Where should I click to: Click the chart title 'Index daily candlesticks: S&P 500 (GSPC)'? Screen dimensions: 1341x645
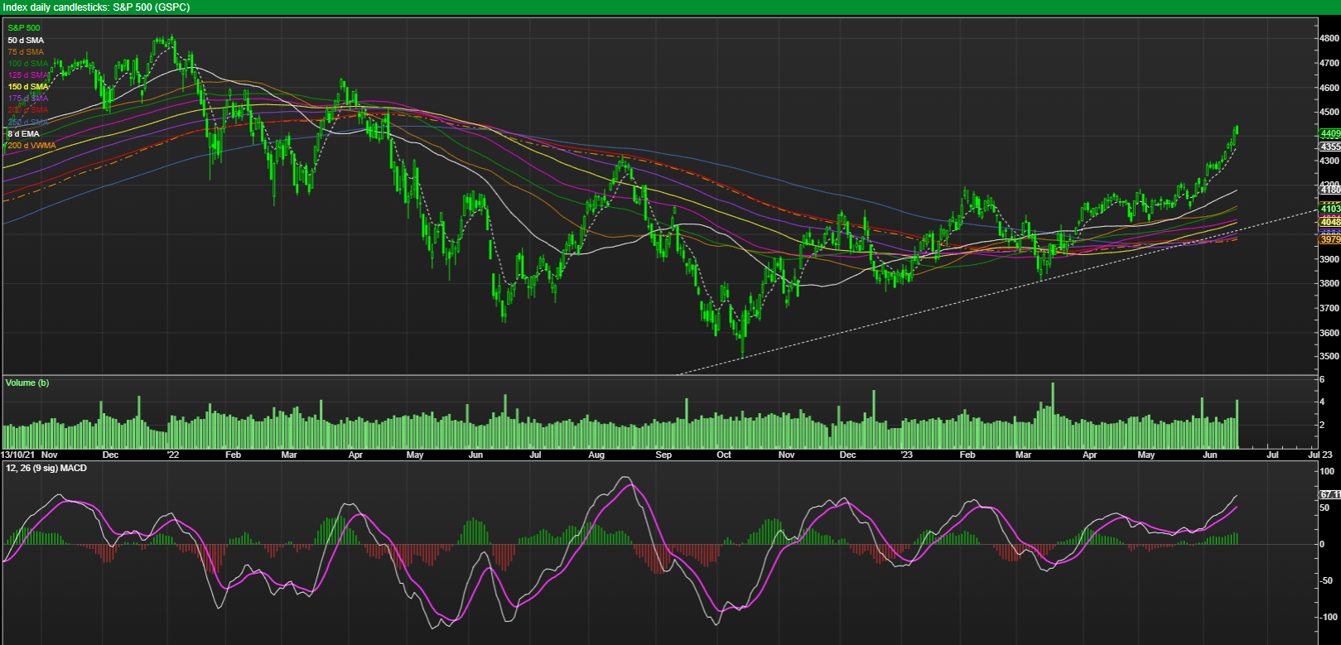point(96,7)
